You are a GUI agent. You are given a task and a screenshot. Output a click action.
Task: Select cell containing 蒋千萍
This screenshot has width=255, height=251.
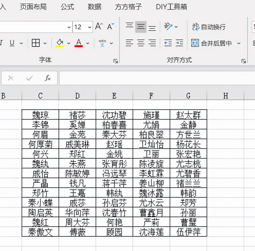(x=114, y=183)
